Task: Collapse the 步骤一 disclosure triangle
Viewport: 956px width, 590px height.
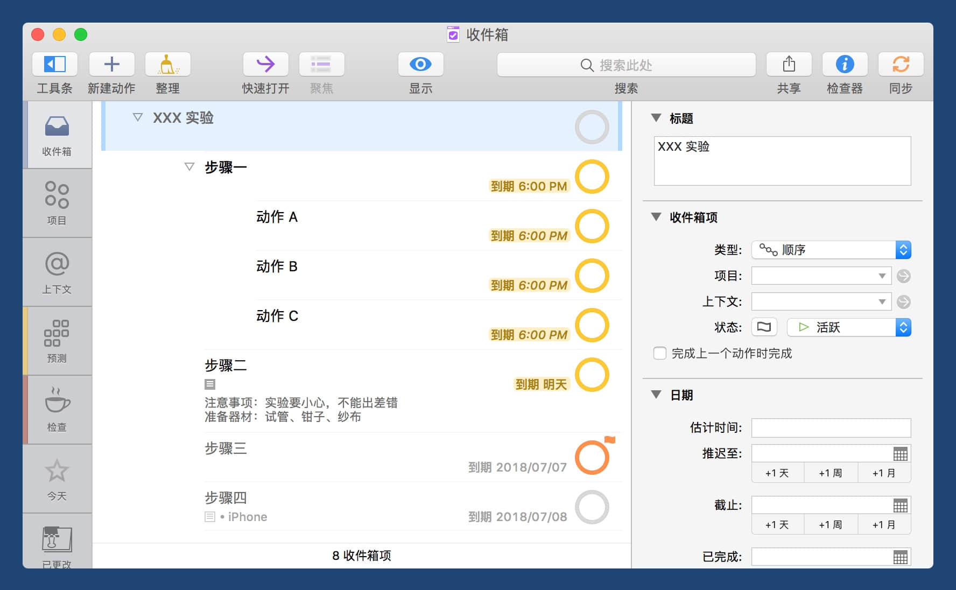Action: tap(189, 167)
